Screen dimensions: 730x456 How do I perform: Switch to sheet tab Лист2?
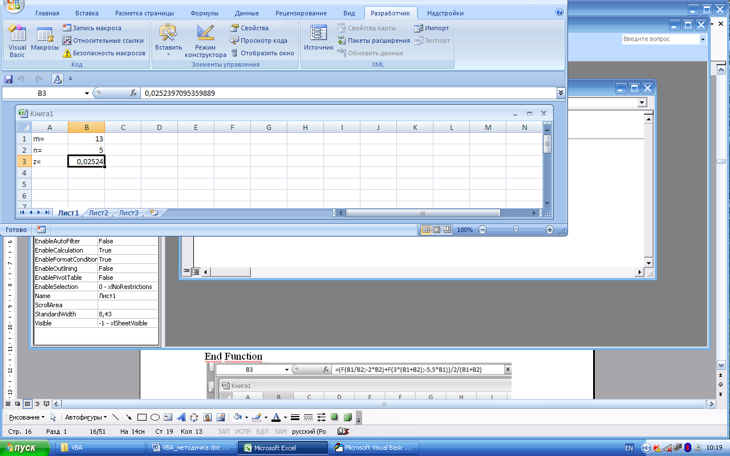pos(98,213)
